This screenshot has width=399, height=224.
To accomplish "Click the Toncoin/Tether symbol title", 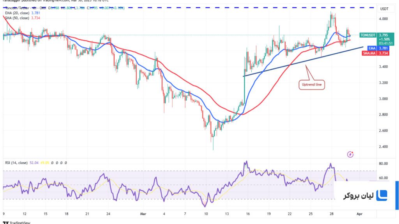I will (17, 8).
